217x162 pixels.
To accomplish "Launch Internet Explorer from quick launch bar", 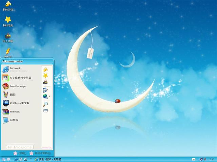I will point(16,159).
